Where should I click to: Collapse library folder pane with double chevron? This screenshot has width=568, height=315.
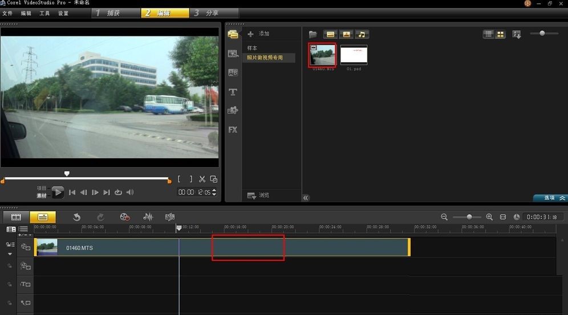tap(306, 198)
